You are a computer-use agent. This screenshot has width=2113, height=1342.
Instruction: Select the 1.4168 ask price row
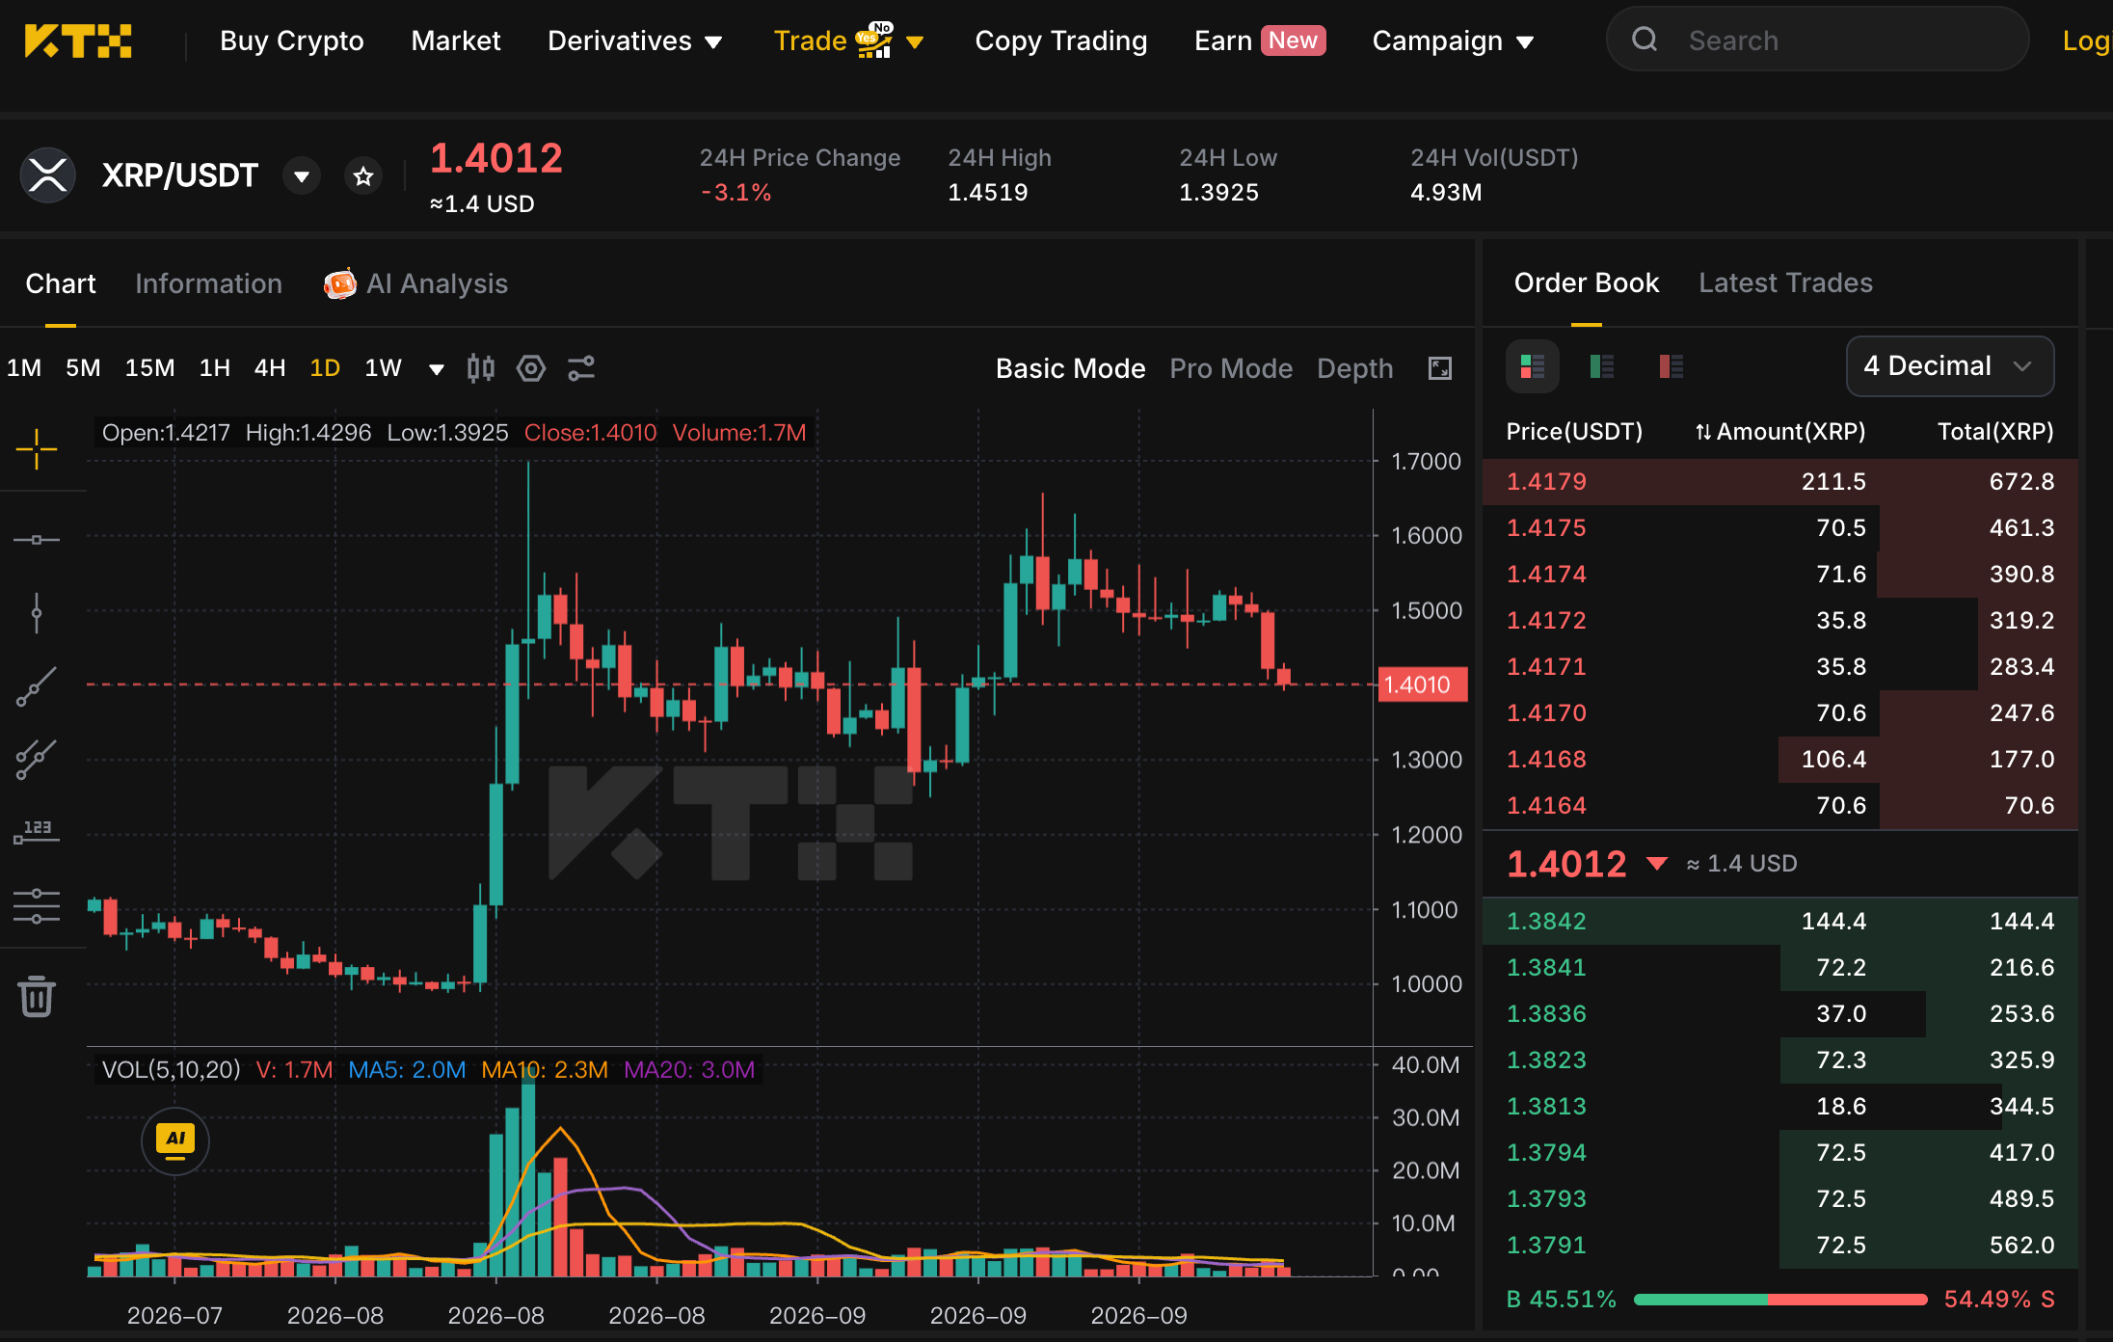point(1780,760)
